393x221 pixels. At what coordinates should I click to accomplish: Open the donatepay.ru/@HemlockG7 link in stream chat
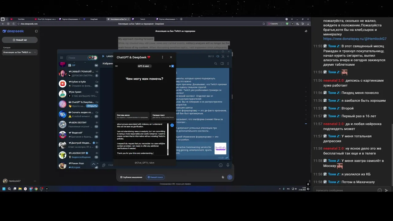355,39
